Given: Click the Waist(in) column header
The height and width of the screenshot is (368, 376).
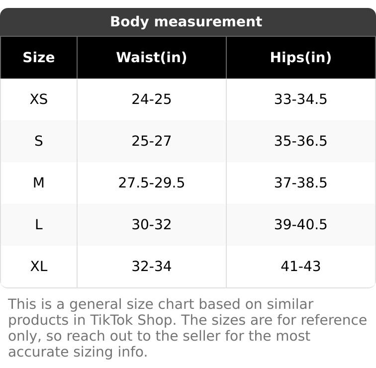Looking at the screenshot, I should 152,58.
